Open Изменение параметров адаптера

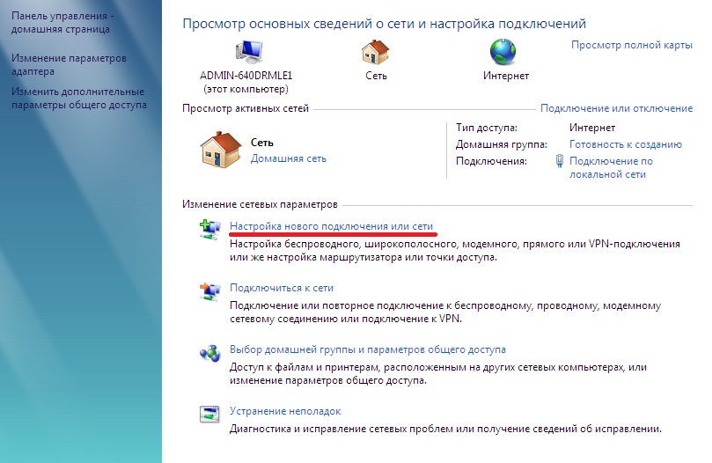click(69, 64)
